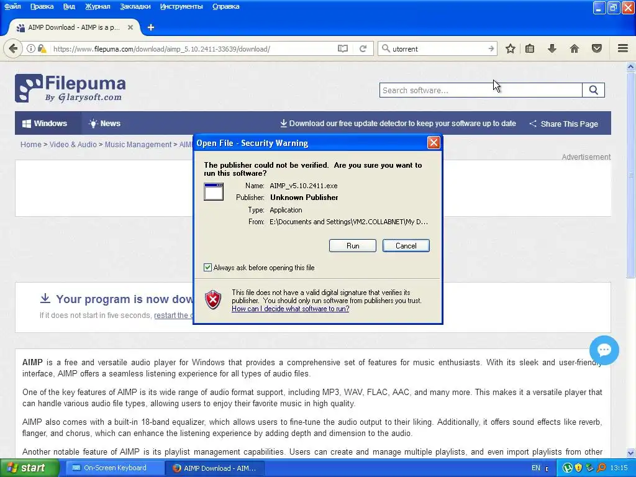Uncheck Always ask before opening this file

point(207,267)
